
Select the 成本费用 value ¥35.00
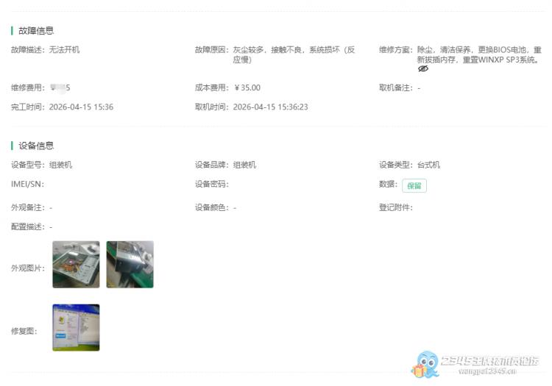(x=247, y=88)
